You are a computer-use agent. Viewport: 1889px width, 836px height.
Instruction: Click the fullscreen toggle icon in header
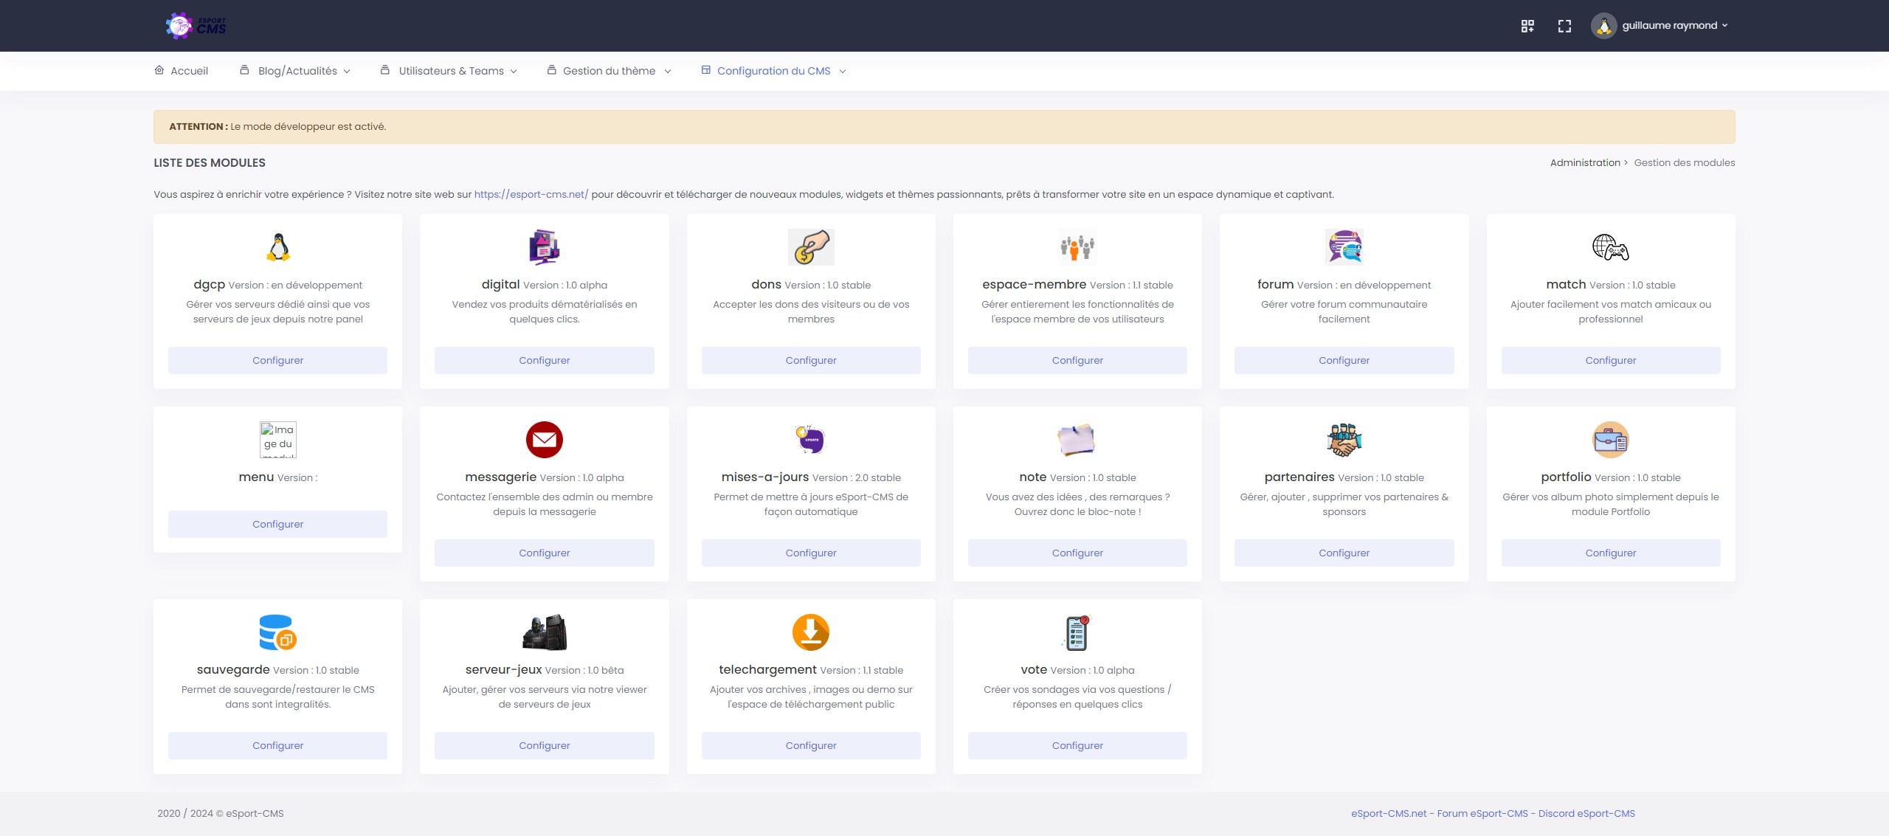click(x=1564, y=26)
